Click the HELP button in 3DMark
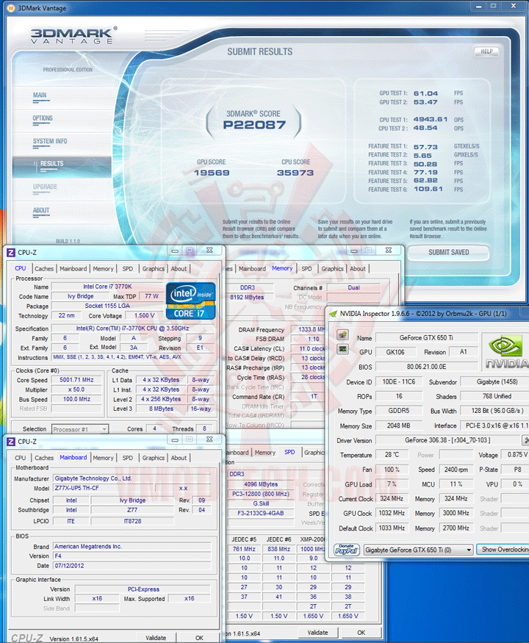Screen dimensions: 529x643 point(487,51)
